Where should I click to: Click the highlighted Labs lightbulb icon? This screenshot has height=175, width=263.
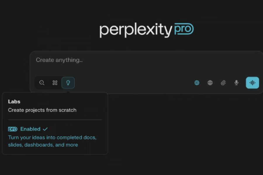coord(68,83)
